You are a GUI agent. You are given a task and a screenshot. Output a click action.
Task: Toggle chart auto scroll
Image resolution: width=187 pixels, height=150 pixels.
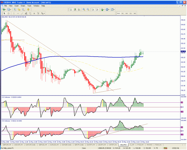[93, 10]
